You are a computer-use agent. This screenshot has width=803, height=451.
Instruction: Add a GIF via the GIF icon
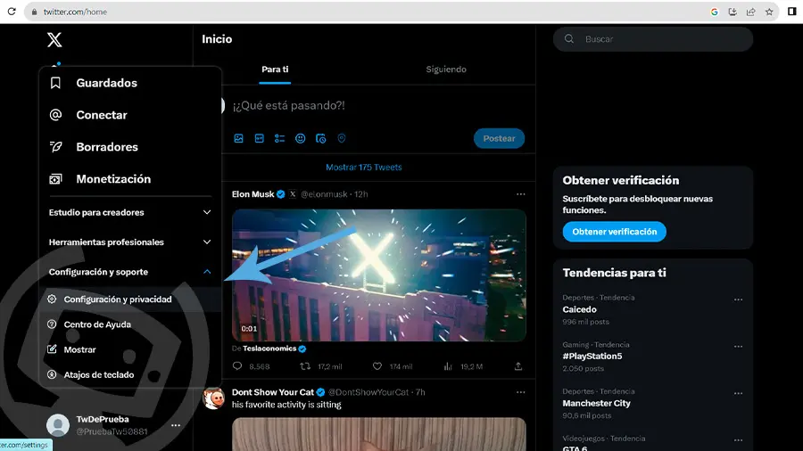point(259,138)
